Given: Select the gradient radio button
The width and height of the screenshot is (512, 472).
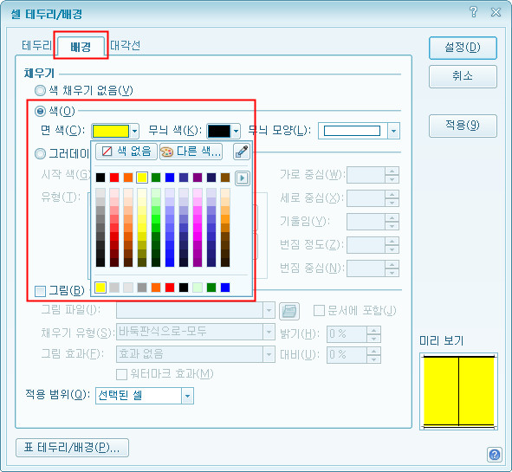Looking at the screenshot, I should click(40, 153).
